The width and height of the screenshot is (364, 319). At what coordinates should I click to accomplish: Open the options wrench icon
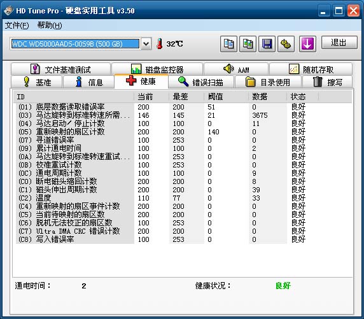tap(286, 44)
